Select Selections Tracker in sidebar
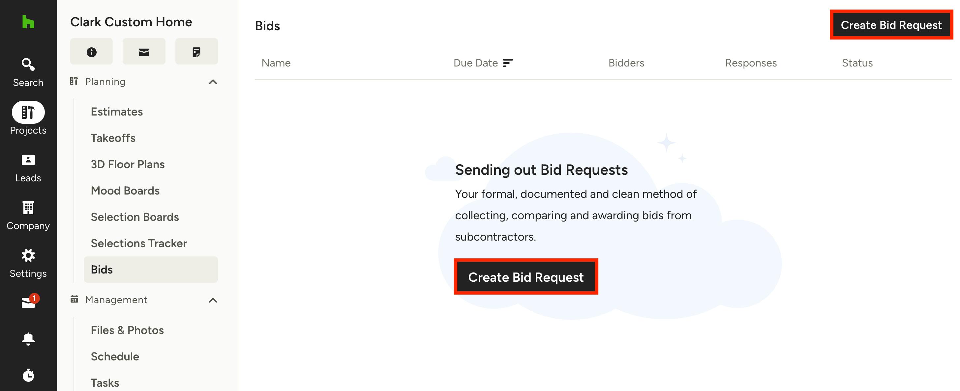This screenshot has width=960, height=391. (139, 243)
